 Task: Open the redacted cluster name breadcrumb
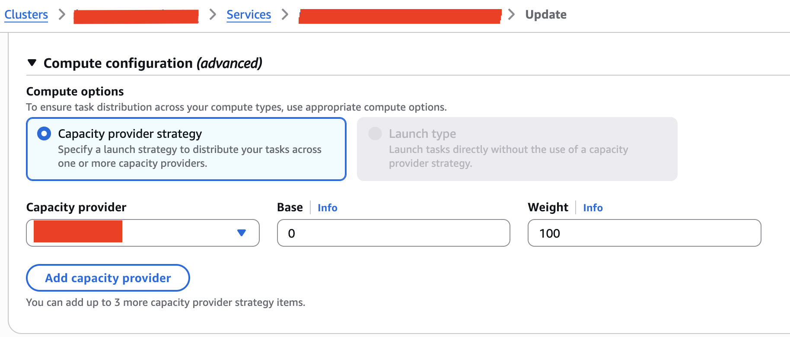pos(136,16)
